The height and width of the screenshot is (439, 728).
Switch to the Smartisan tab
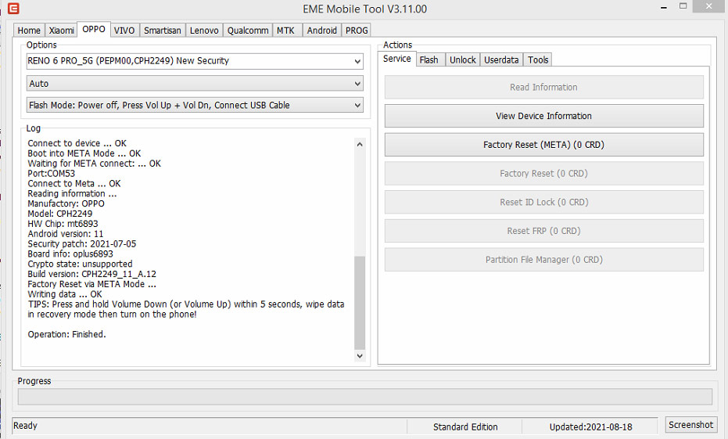coord(163,31)
